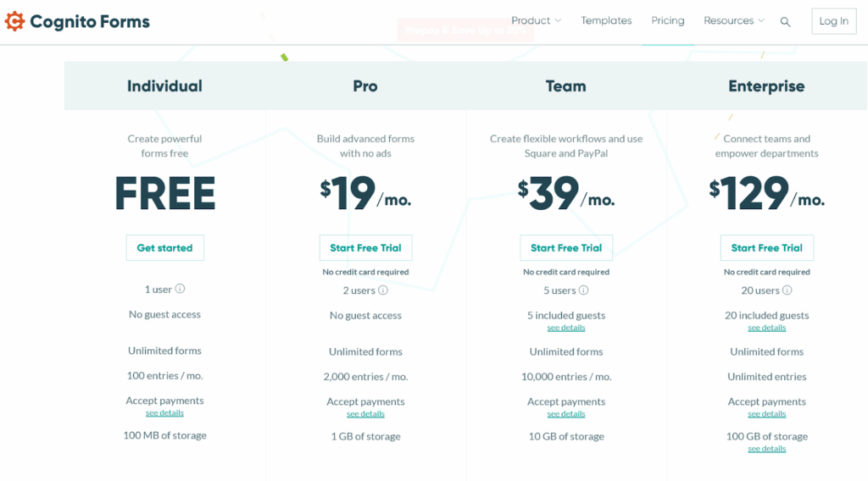
Task: Start Free Trial for Team plan
Action: (566, 248)
